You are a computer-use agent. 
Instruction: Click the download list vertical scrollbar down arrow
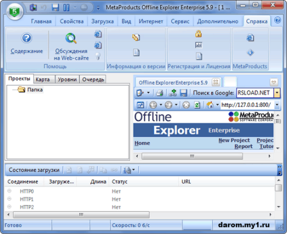pos(279,206)
